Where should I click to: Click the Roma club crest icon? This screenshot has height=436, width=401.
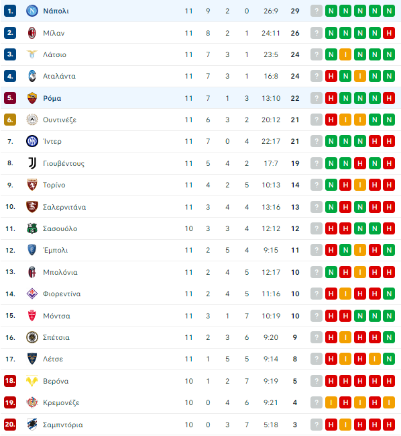tap(32, 98)
